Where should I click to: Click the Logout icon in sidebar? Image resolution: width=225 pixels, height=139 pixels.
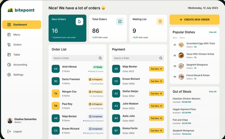(x=9, y=132)
